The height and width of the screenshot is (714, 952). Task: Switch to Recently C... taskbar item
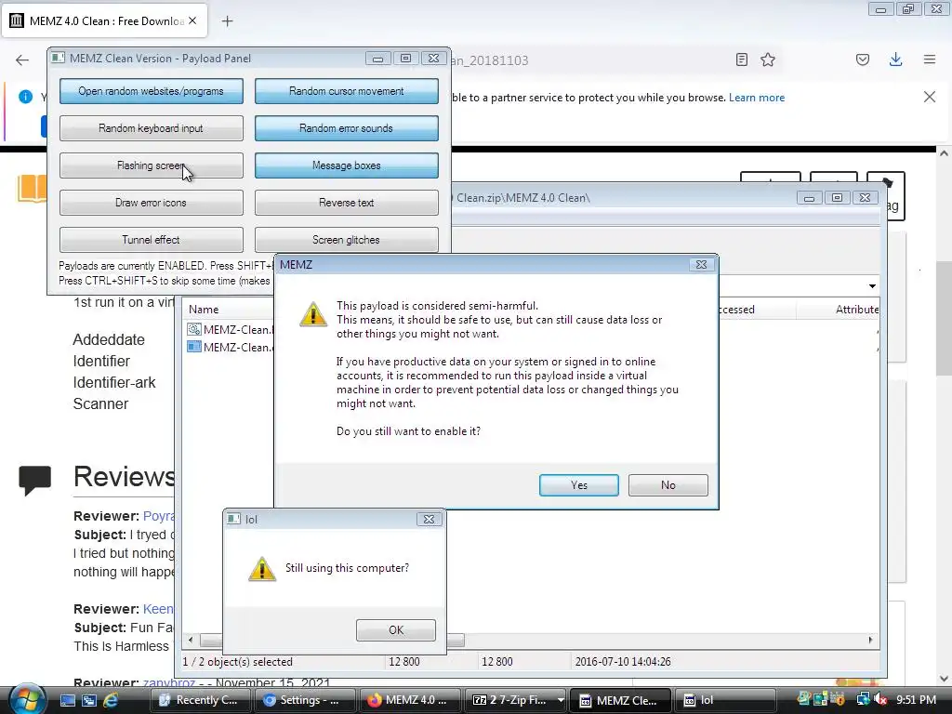(x=199, y=700)
